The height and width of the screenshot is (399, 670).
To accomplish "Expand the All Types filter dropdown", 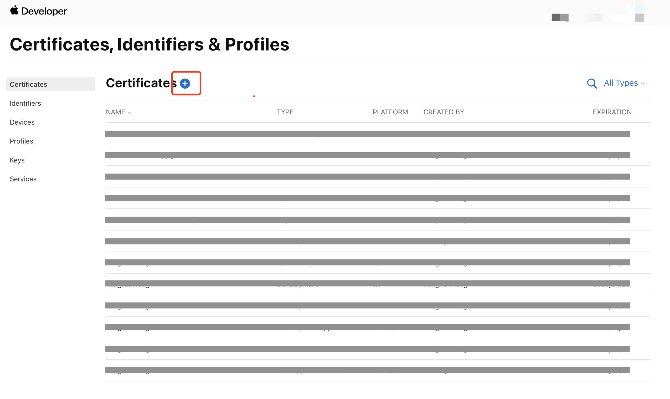I will 624,83.
